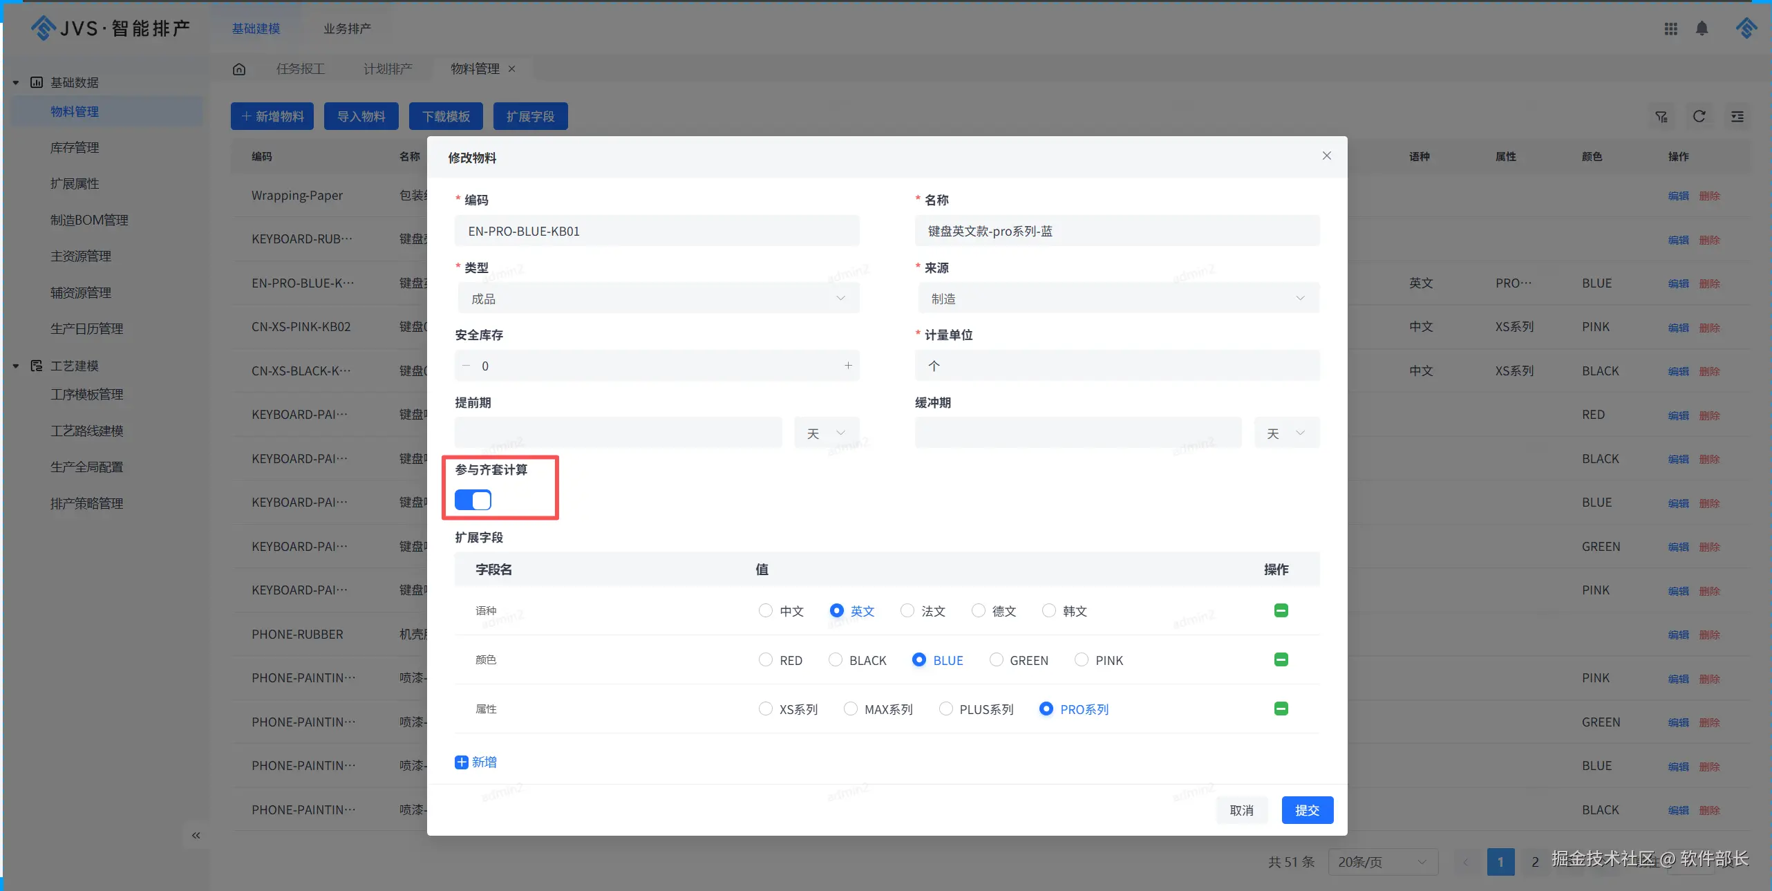Image resolution: width=1772 pixels, height=891 pixels.
Task: Open the filter icon in table toolbar
Action: coord(1661,117)
